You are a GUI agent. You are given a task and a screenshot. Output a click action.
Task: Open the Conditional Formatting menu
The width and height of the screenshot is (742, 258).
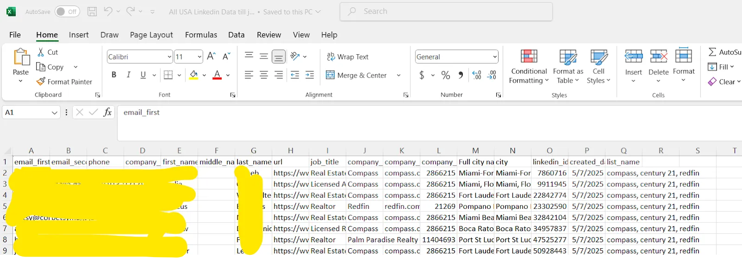[529, 67]
